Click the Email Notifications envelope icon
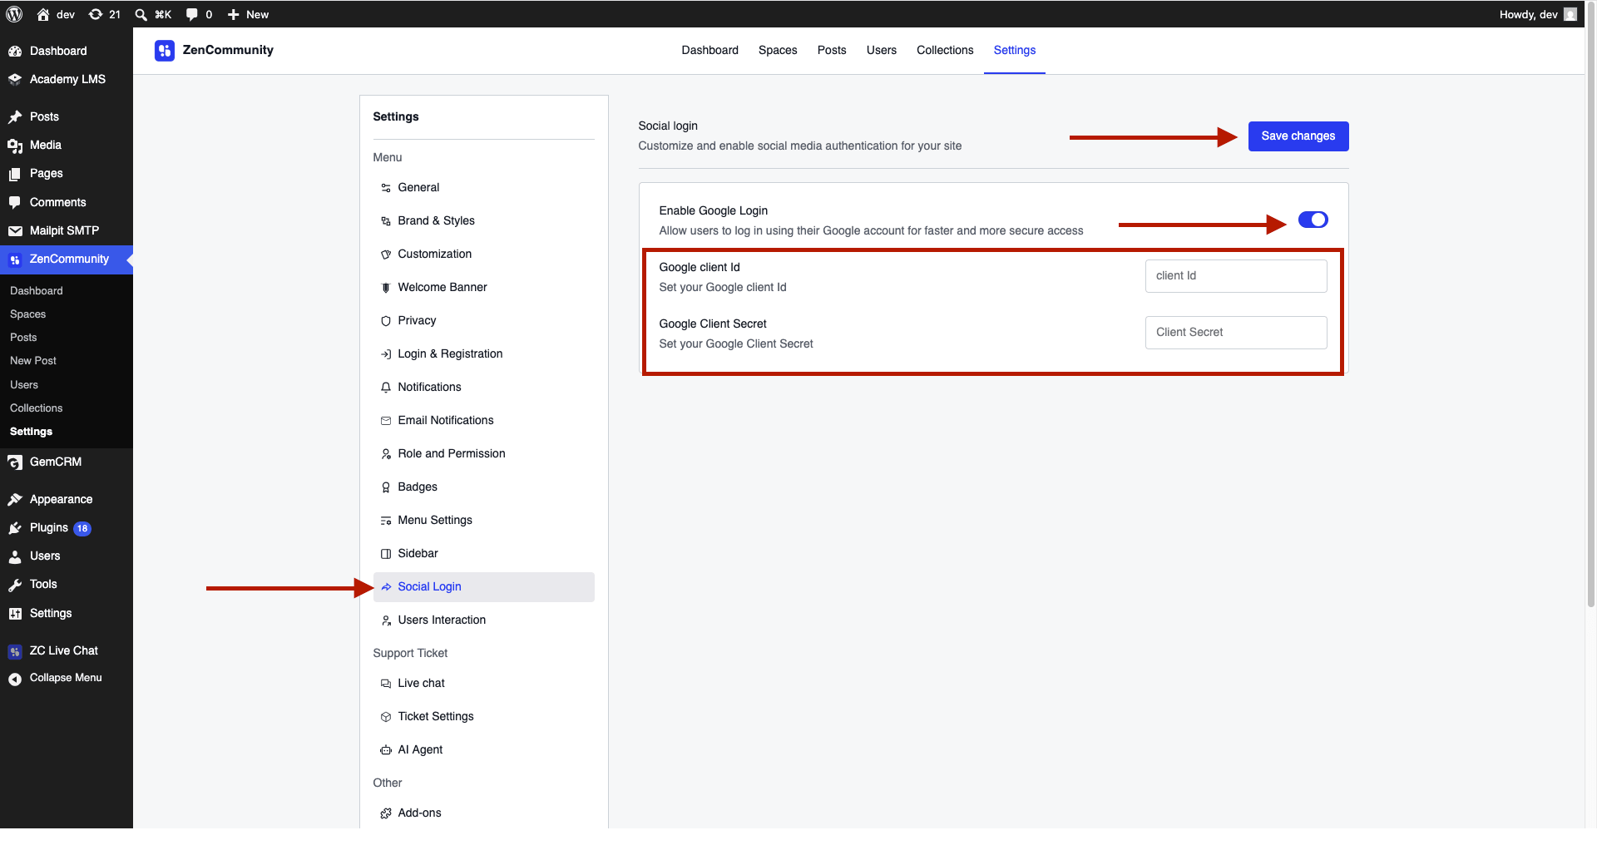The width and height of the screenshot is (1597, 850). (386, 421)
